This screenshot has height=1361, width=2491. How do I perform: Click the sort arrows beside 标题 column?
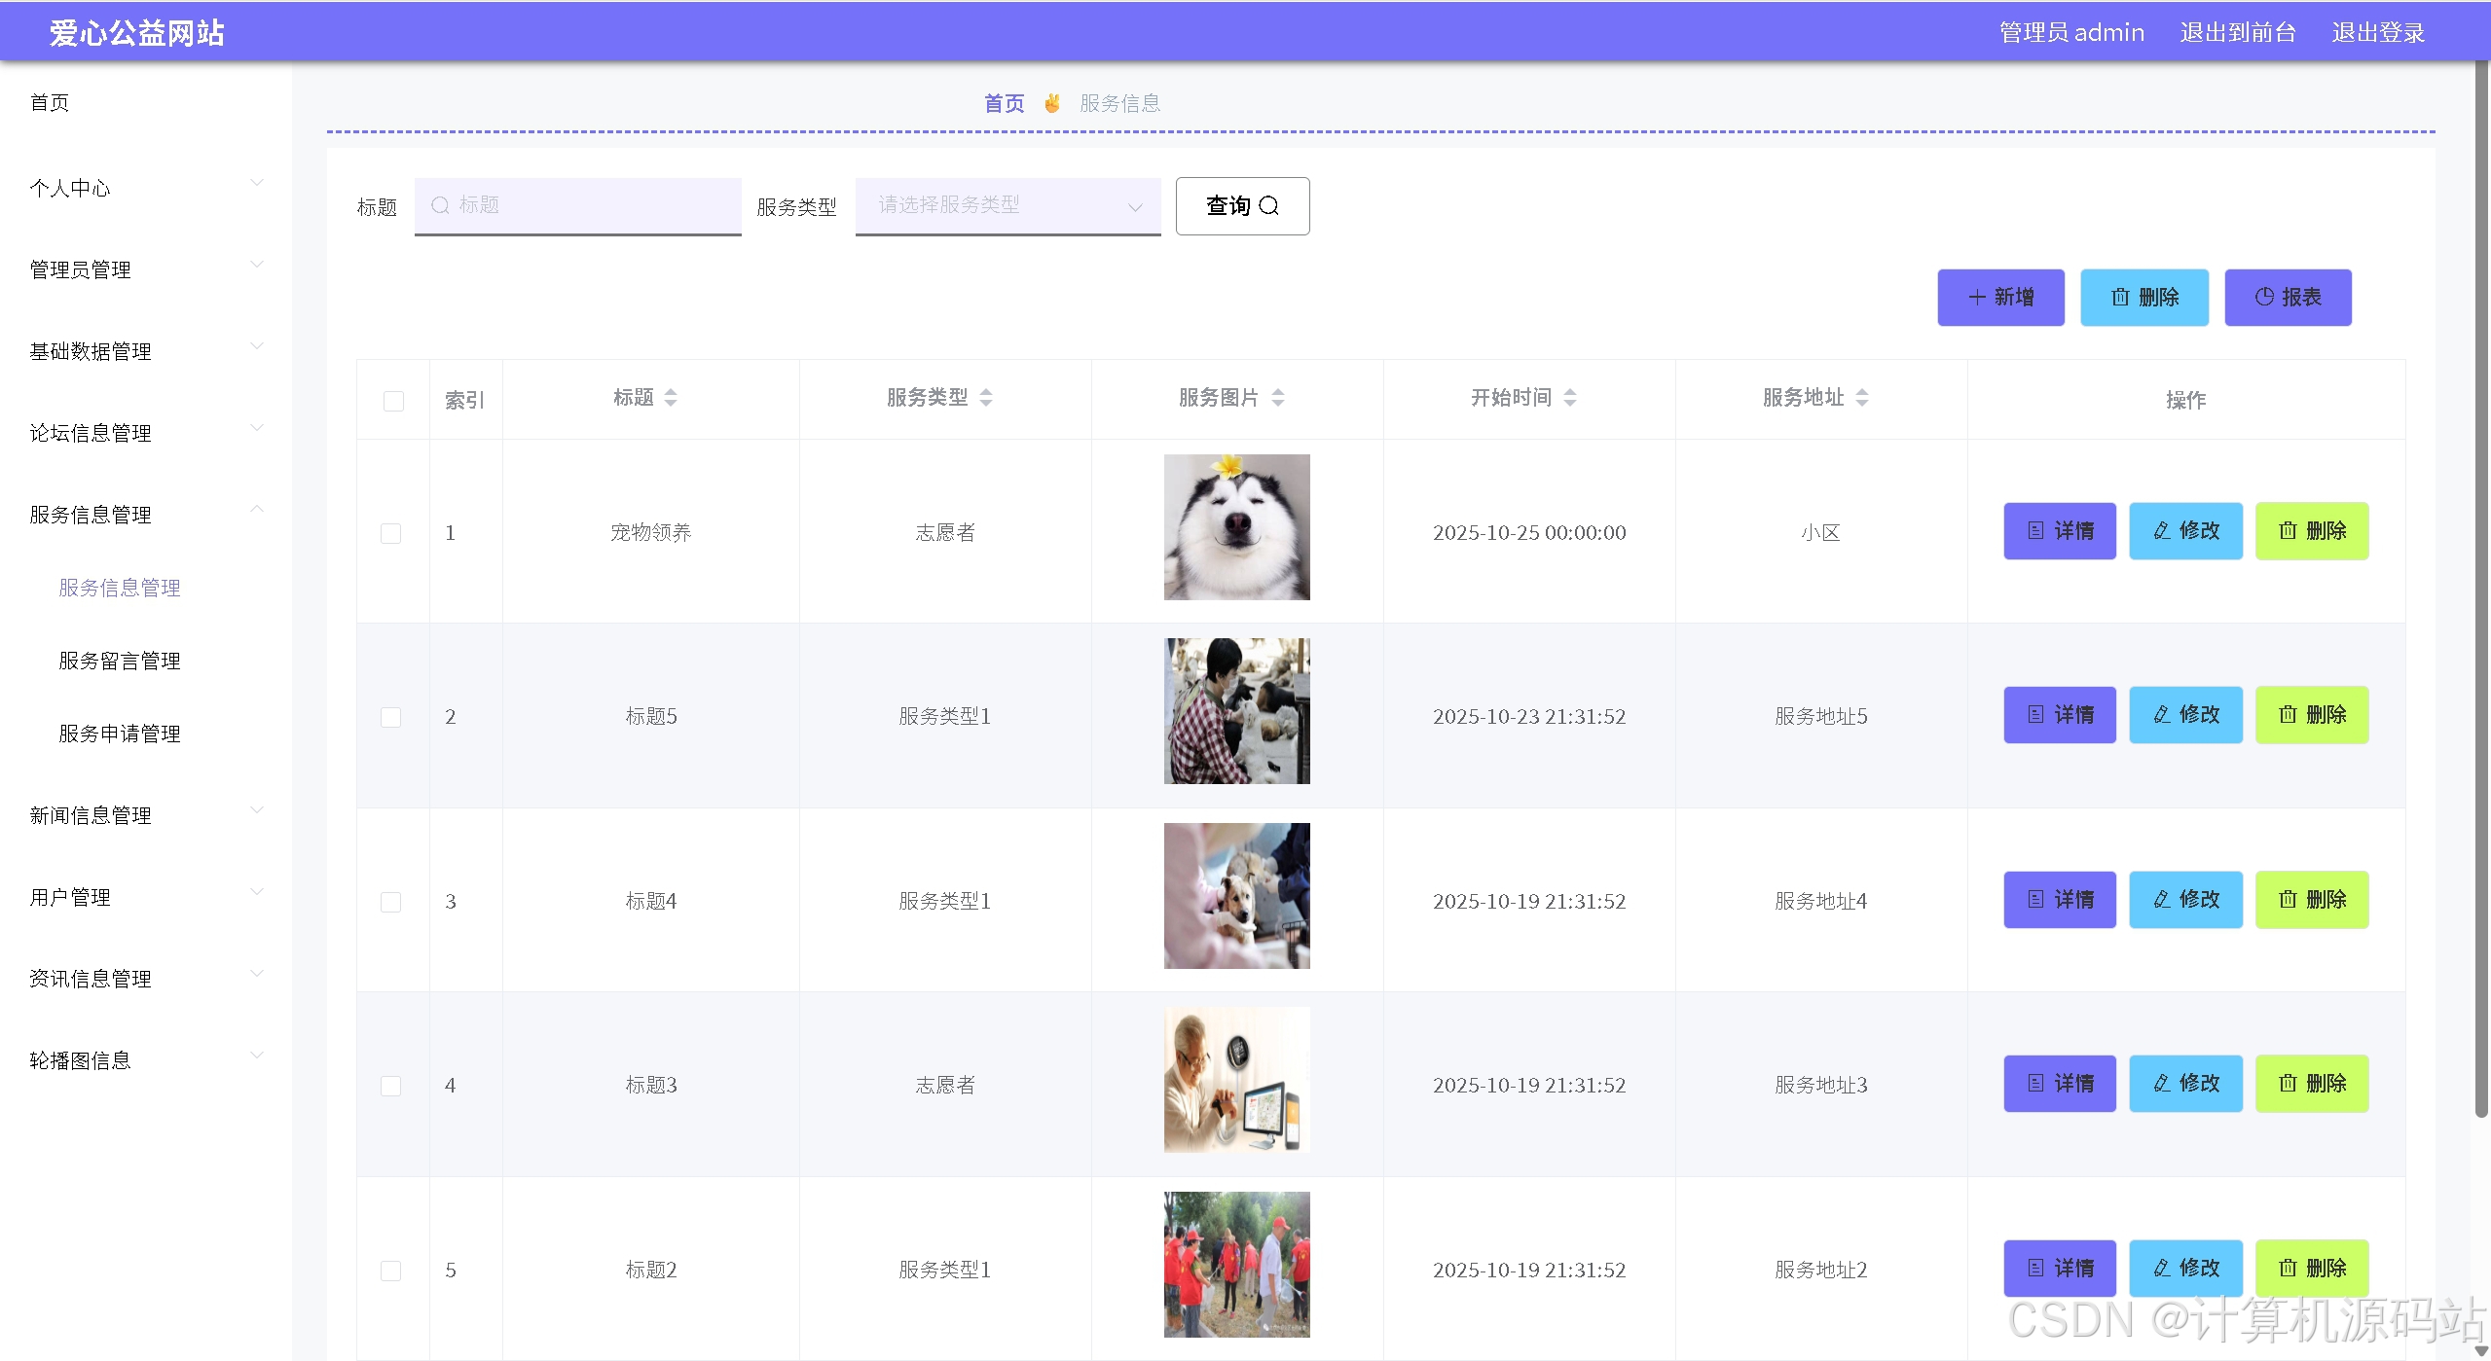coord(671,398)
